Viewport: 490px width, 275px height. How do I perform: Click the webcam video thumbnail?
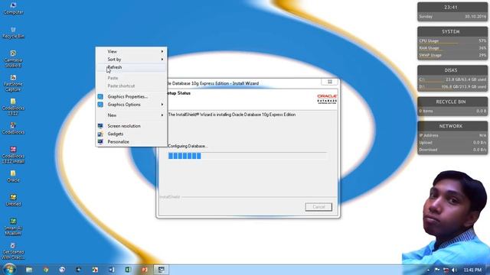pyautogui.click(x=446, y=217)
